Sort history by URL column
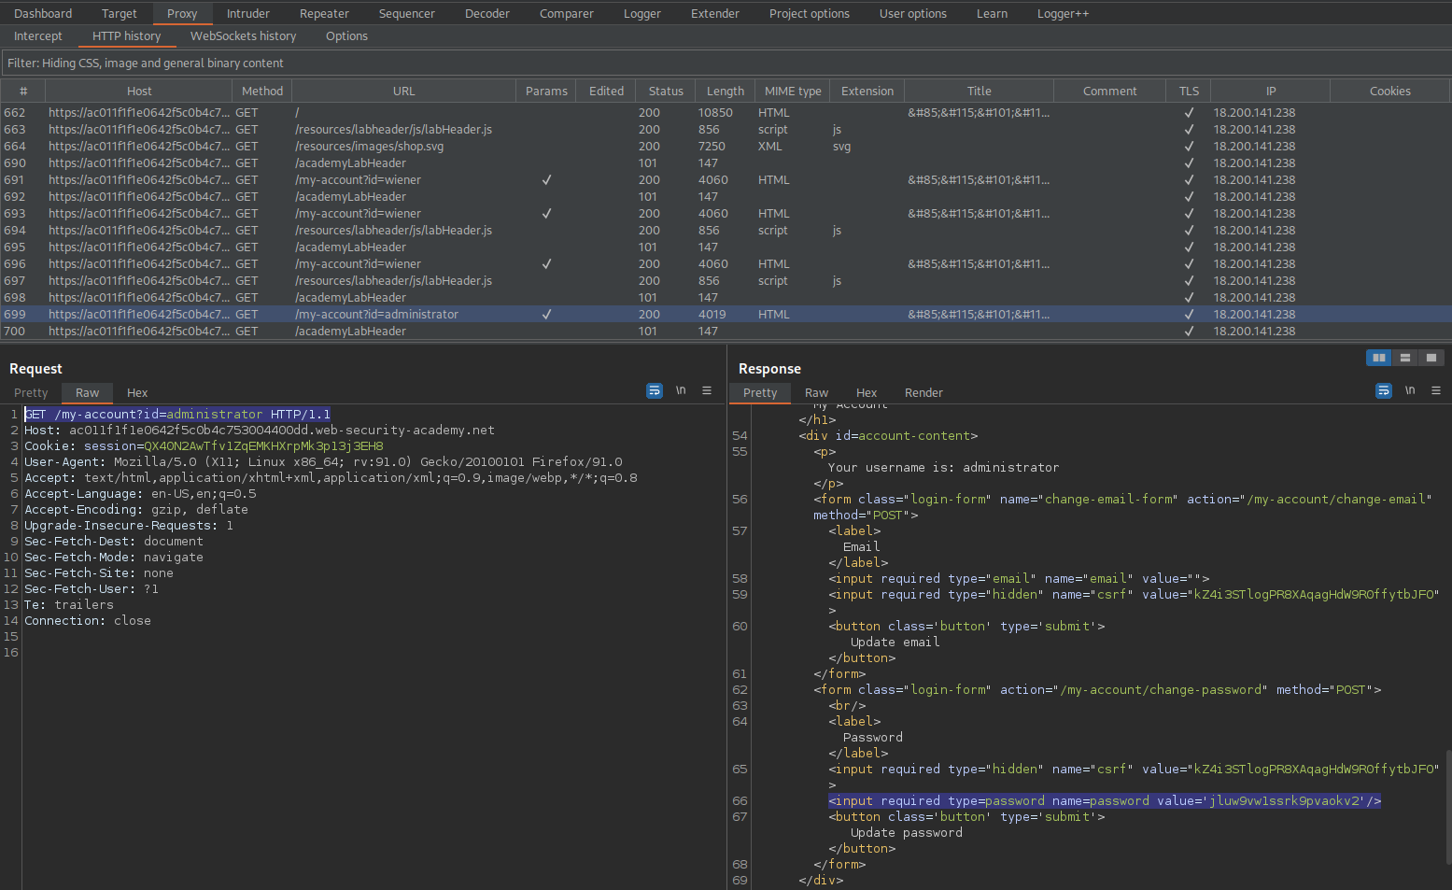Viewport: 1452px width, 890px height. [403, 91]
